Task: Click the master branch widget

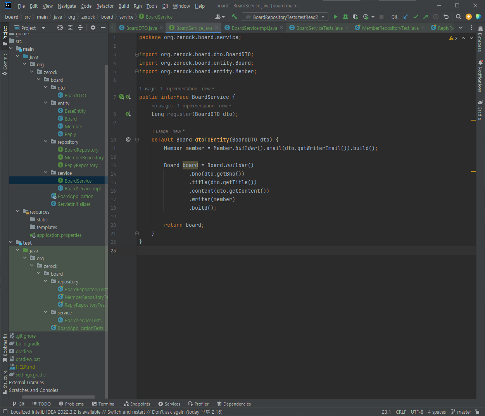Action: click(461, 412)
